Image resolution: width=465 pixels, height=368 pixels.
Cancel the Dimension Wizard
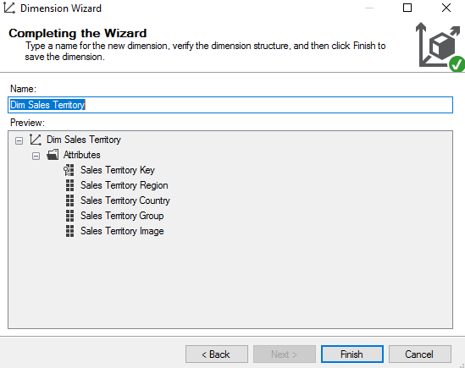419,354
